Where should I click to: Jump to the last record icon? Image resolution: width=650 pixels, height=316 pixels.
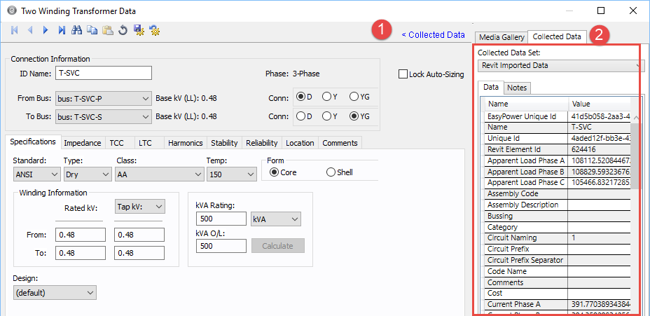[x=62, y=30]
